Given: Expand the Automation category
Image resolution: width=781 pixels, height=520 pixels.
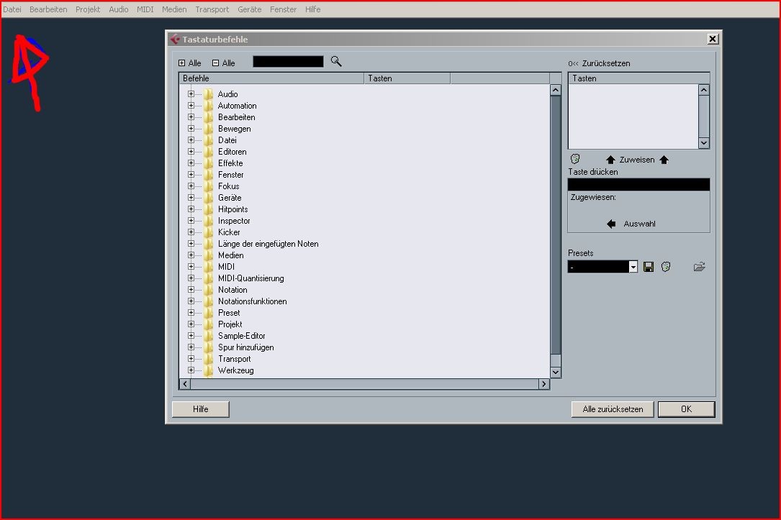Looking at the screenshot, I should 191,106.
